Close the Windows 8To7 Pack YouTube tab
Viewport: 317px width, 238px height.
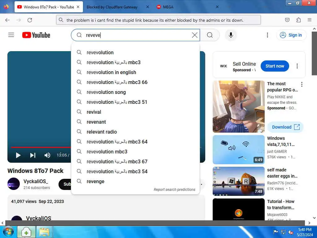coord(78,7)
